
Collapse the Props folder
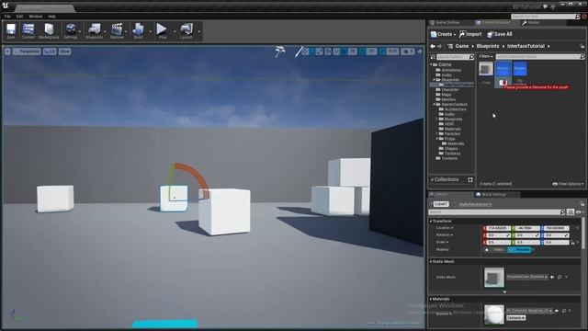click(437, 139)
